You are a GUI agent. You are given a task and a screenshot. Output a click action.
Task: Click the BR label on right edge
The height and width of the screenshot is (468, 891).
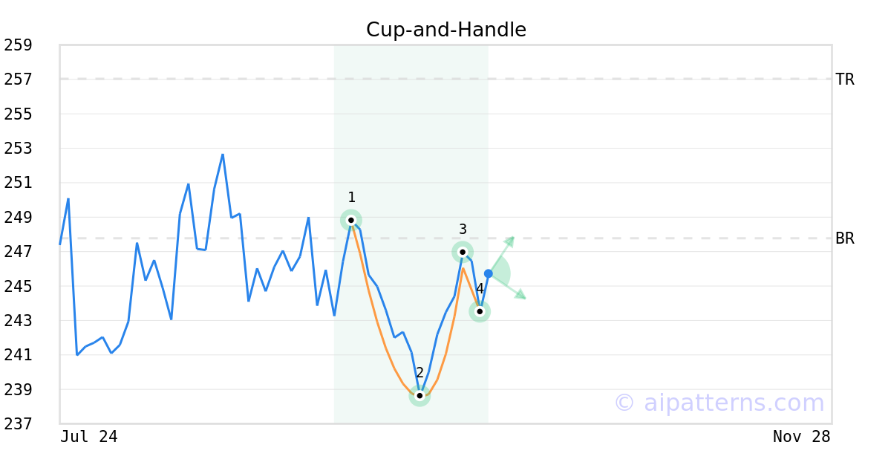(845, 238)
